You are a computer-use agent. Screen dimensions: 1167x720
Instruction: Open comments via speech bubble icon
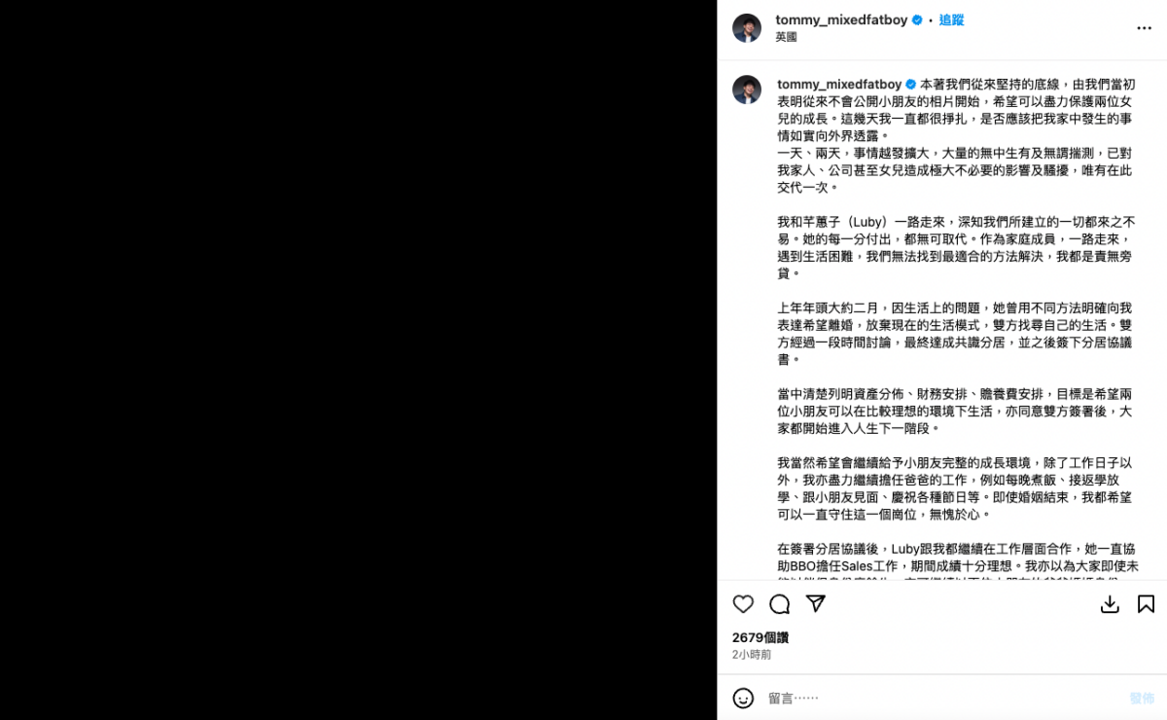(780, 604)
